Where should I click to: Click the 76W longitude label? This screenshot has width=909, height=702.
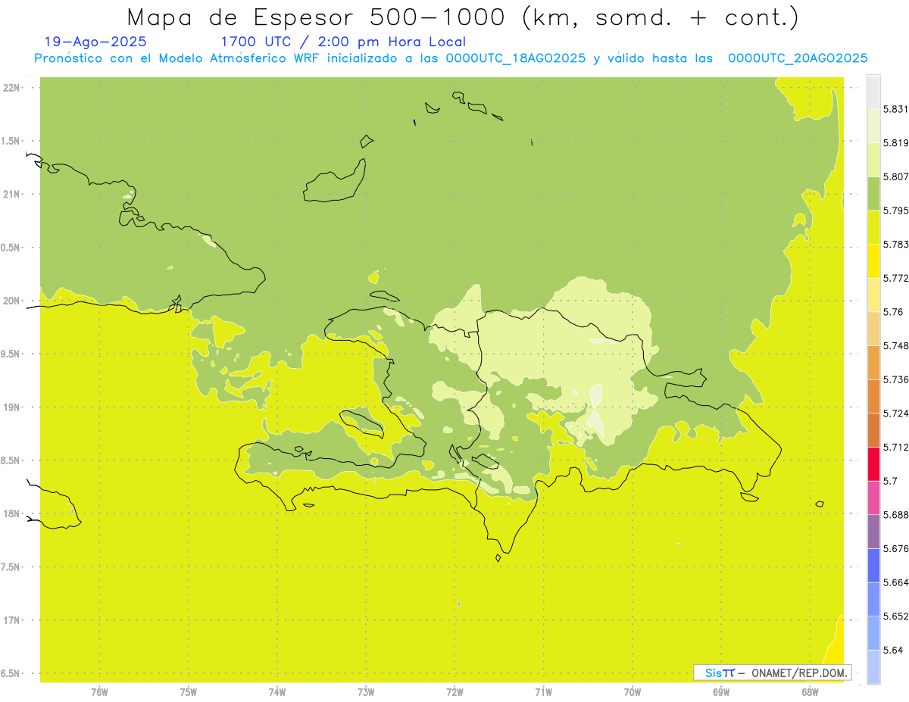click(x=99, y=692)
